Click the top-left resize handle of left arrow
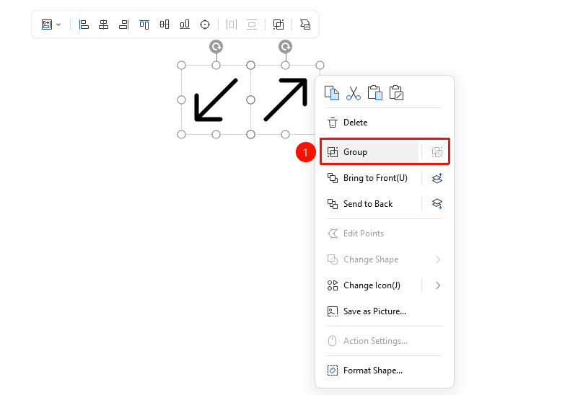The image size is (583, 395). click(181, 66)
